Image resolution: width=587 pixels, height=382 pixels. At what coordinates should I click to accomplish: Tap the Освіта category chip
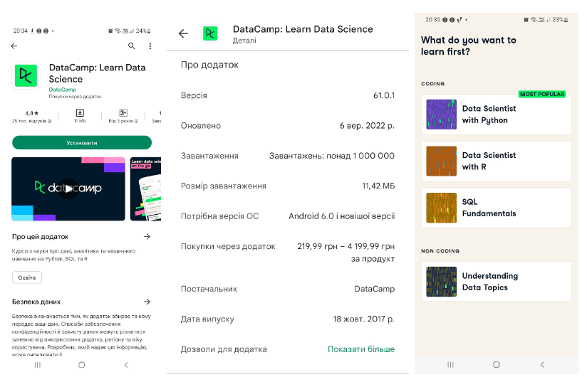[x=27, y=277]
